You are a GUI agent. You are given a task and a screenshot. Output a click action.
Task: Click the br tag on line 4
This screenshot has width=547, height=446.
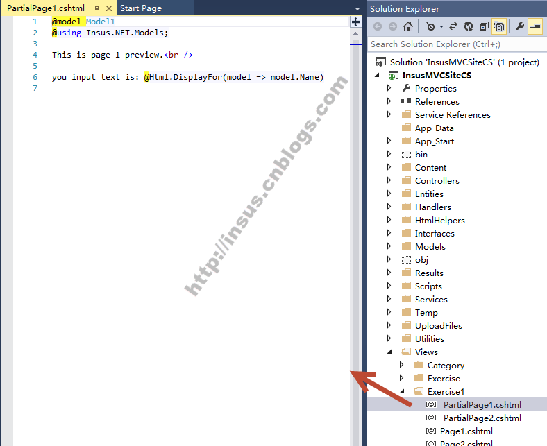point(178,55)
